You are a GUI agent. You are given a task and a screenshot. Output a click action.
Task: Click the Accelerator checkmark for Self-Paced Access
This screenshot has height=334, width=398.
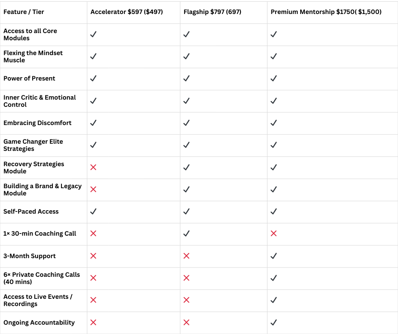[x=93, y=211]
